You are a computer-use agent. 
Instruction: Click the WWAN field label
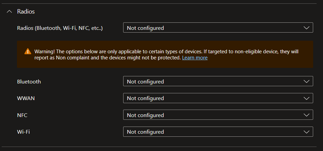[26, 98]
